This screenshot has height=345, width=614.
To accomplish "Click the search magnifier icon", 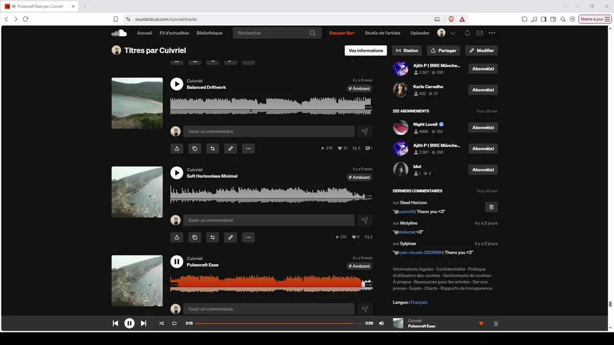I will point(313,33).
